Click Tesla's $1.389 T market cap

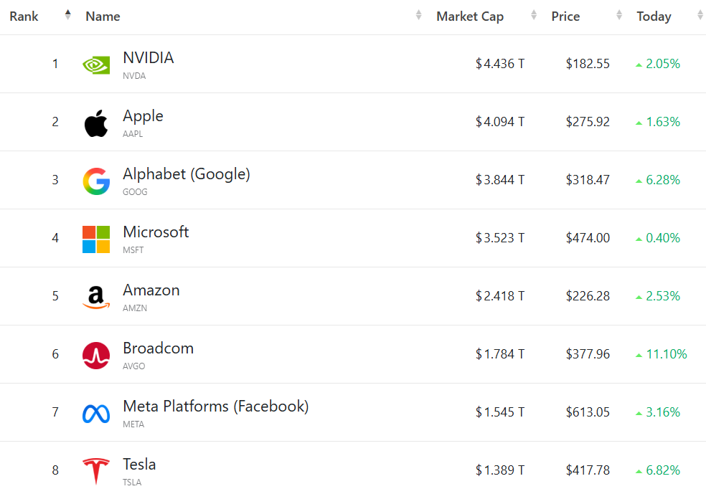click(x=500, y=470)
